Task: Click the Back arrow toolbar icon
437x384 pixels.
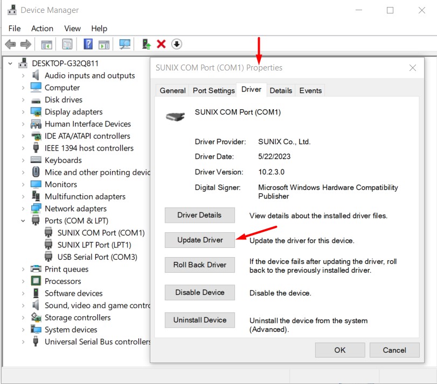Action: coord(10,44)
